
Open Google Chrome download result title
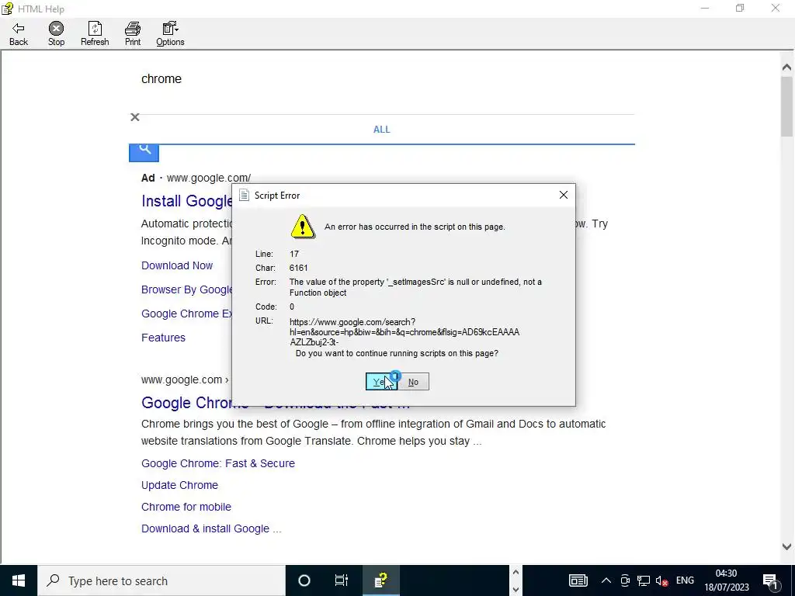point(276,403)
